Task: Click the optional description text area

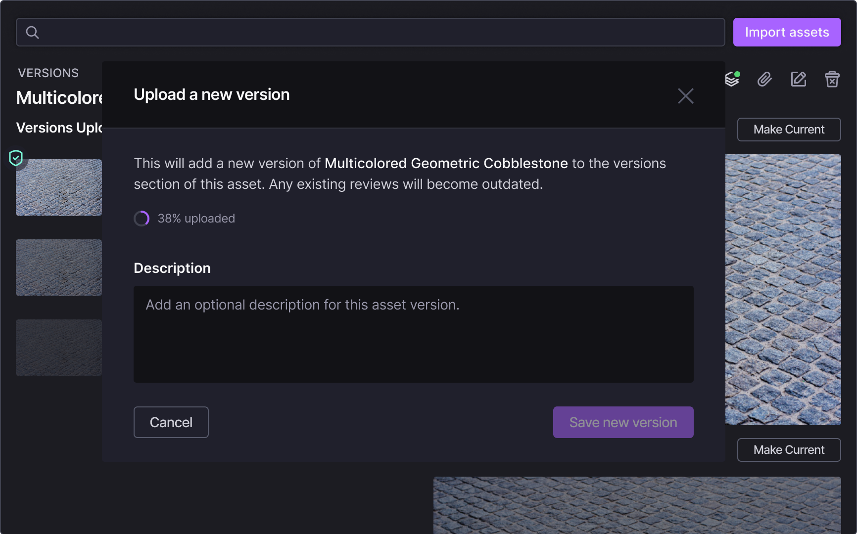Action: pyautogui.click(x=414, y=334)
